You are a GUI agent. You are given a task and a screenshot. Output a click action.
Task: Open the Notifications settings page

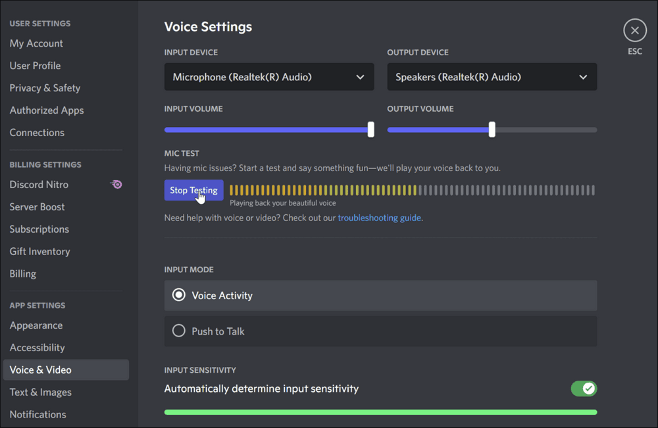38,415
